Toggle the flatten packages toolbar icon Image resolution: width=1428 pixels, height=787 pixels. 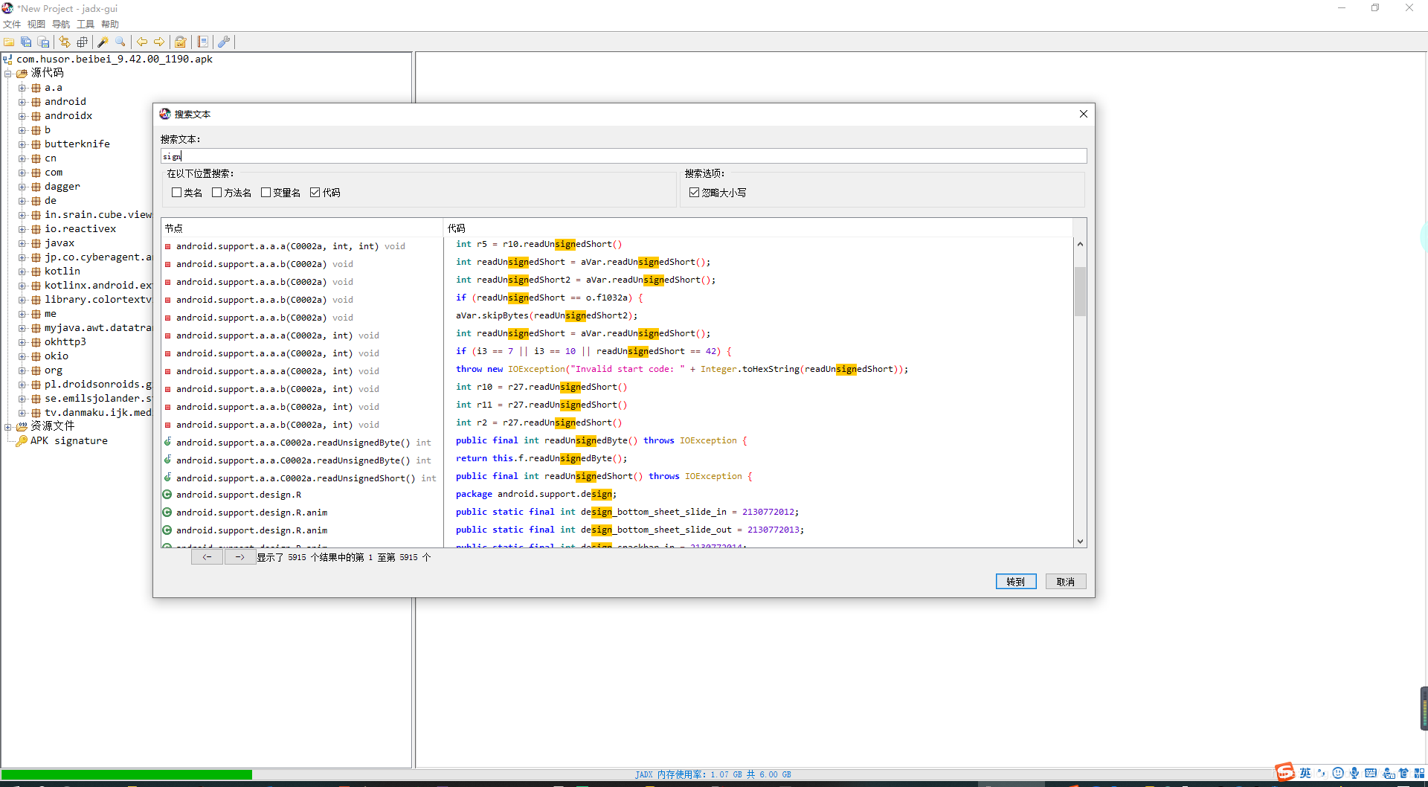click(x=82, y=42)
